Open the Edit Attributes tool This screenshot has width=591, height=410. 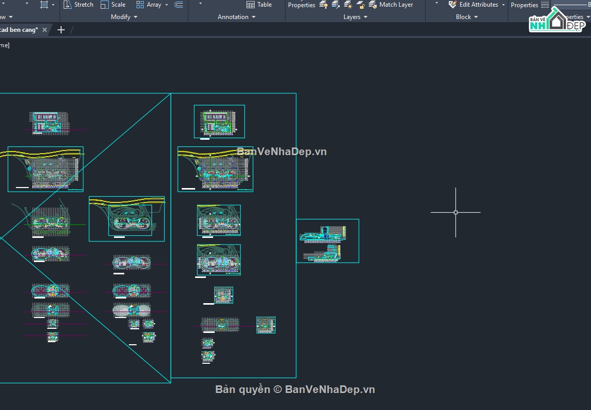point(474,5)
